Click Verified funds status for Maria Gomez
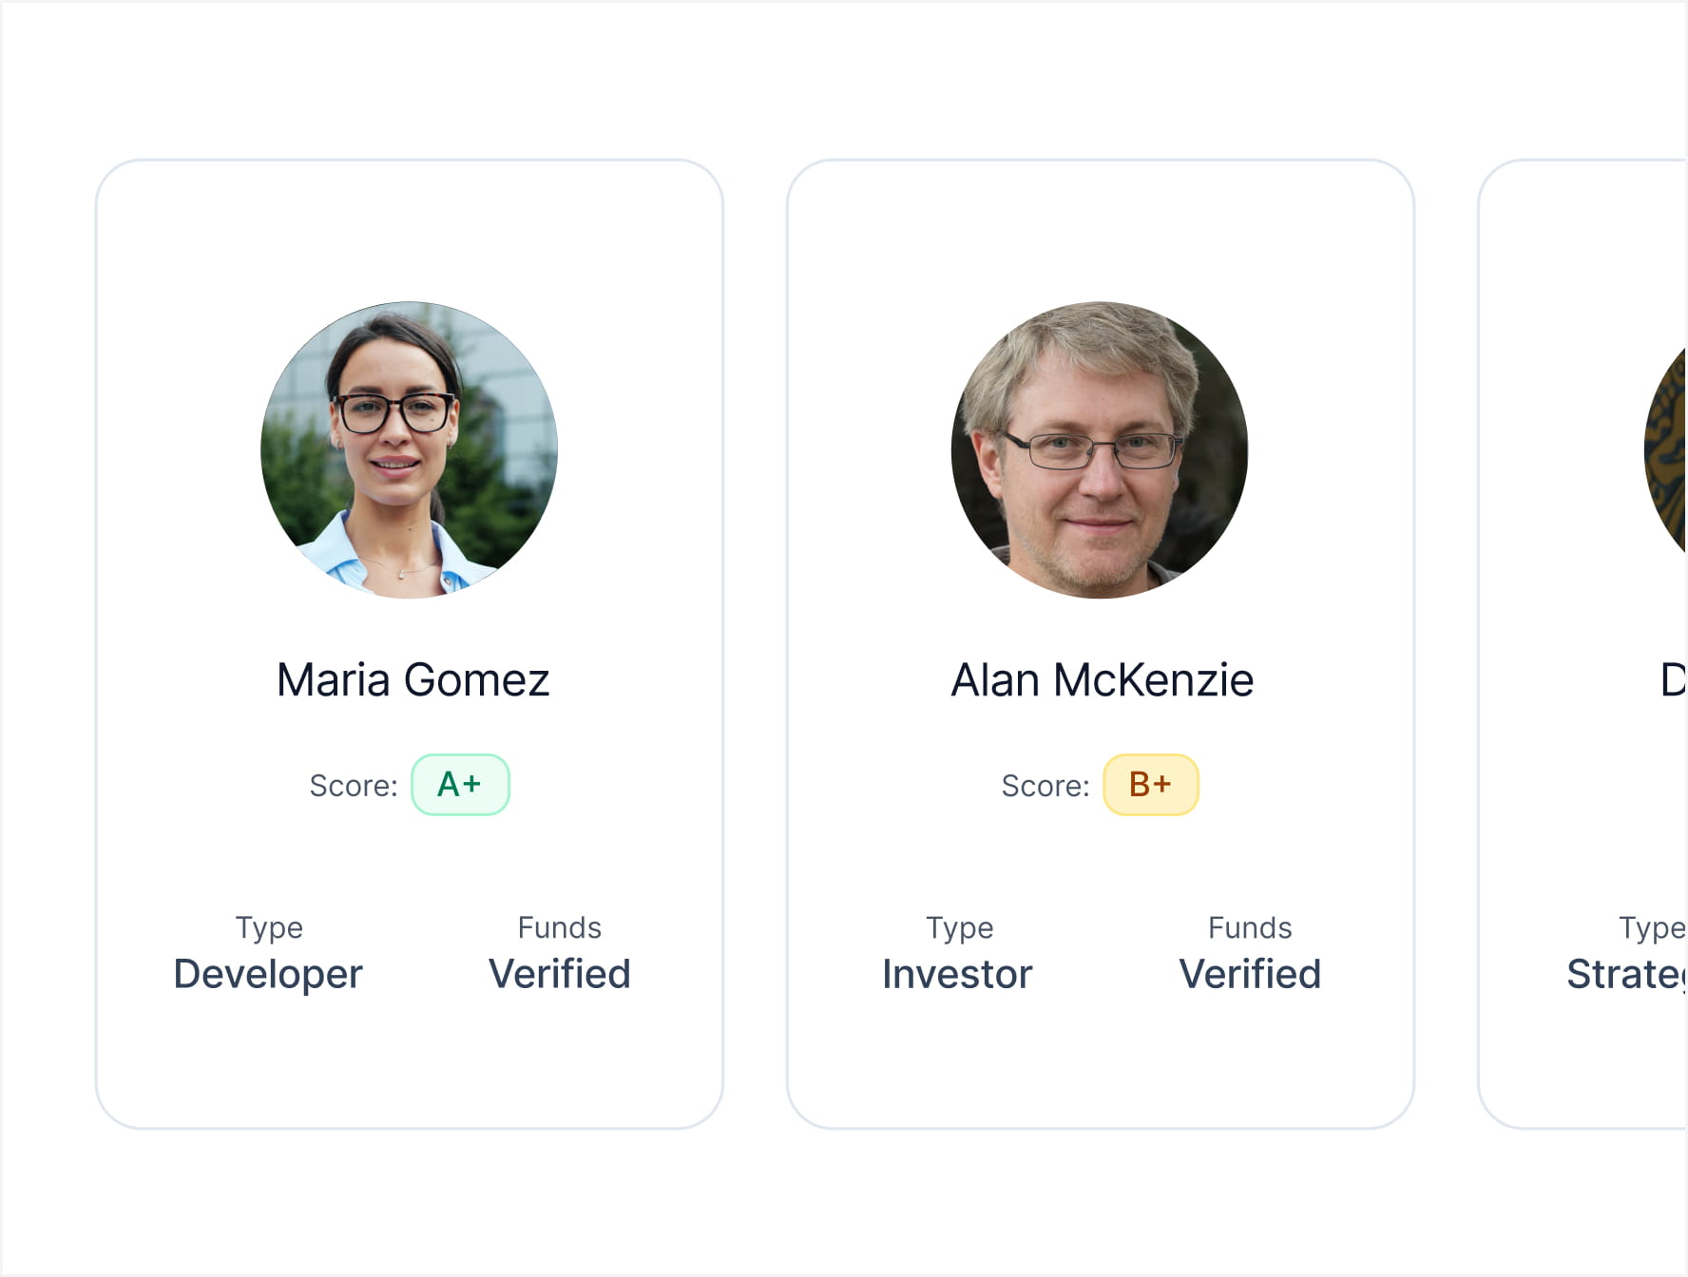 coord(559,974)
